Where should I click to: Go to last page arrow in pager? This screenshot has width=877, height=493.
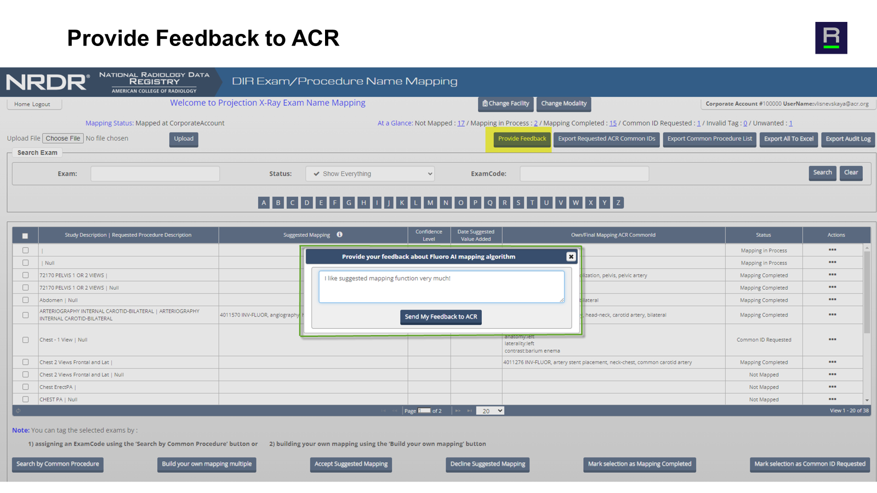coord(470,411)
